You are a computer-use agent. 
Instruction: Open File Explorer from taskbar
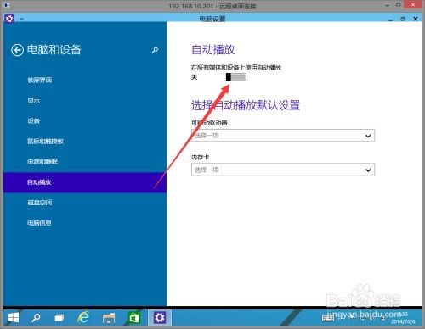109,318
